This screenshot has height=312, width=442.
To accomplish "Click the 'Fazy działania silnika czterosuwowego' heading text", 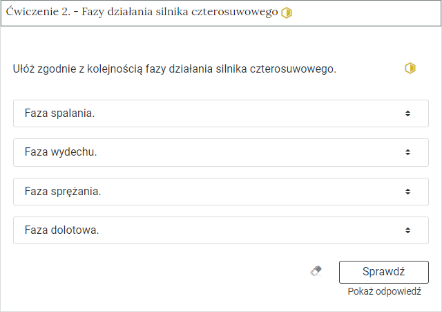I will (180, 12).
